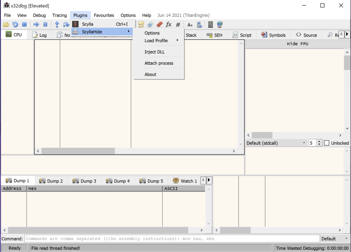Run the debugged program (blue arrow icon)
351x252 pixels.
point(36,24)
